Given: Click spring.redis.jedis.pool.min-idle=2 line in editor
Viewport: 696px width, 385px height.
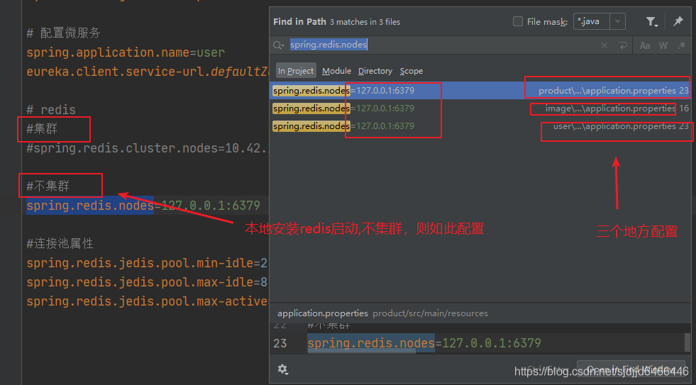Looking at the screenshot, I should [146, 263].
